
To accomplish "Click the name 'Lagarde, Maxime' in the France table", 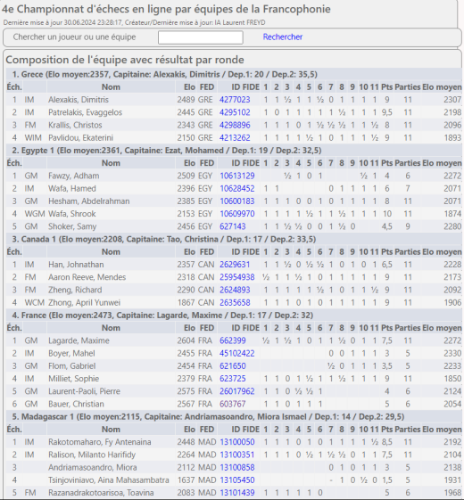I will (x=79, y=340).
